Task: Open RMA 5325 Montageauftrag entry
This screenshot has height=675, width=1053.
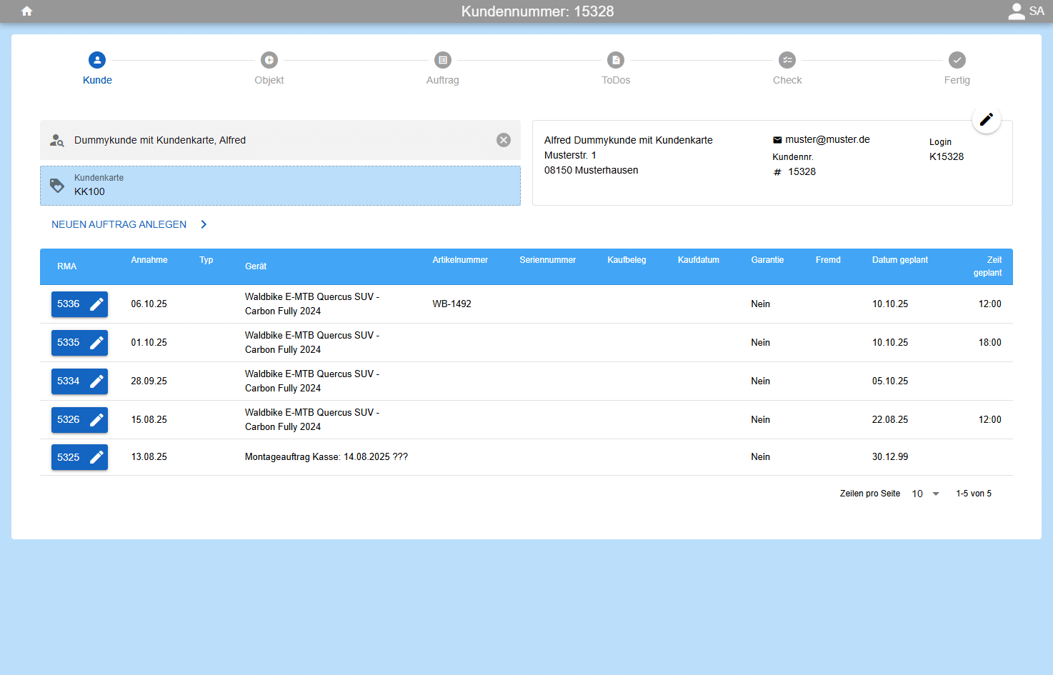Action: tap(79, 457)
